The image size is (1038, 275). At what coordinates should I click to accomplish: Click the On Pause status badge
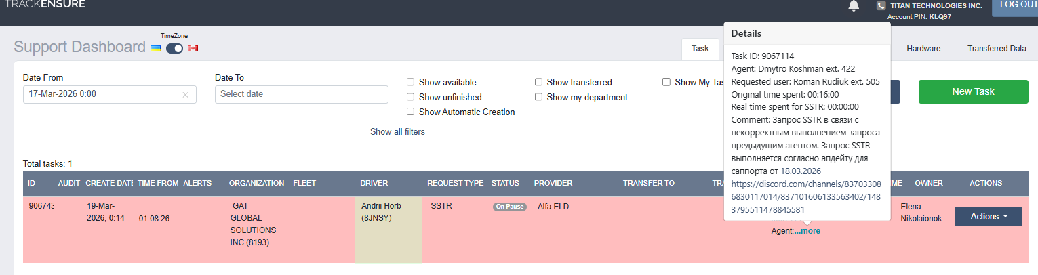pyautogui.click(x=510, y=207)
